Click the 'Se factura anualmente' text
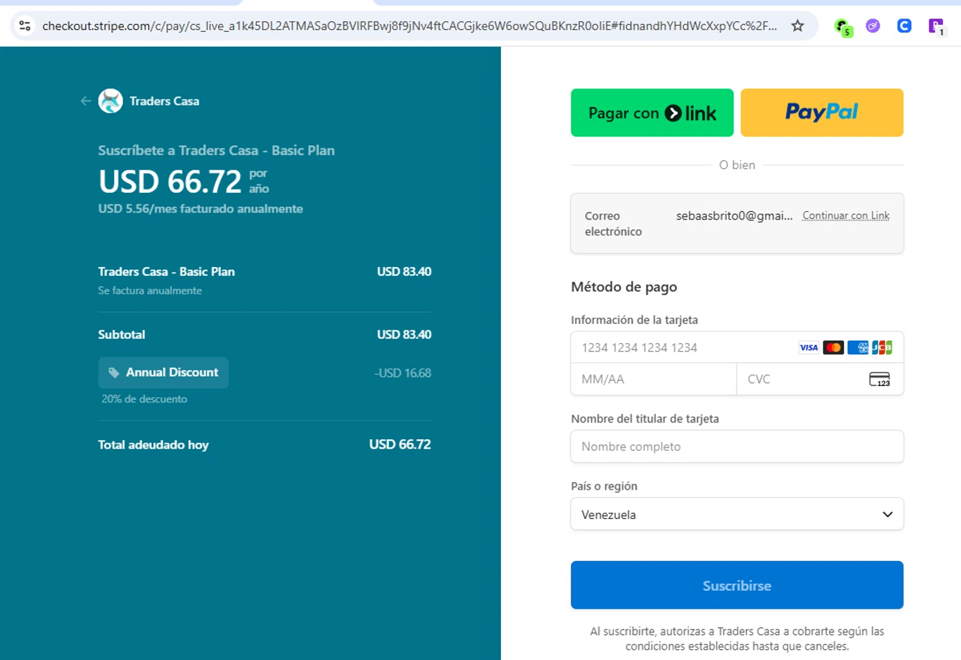 pos(150,291)
